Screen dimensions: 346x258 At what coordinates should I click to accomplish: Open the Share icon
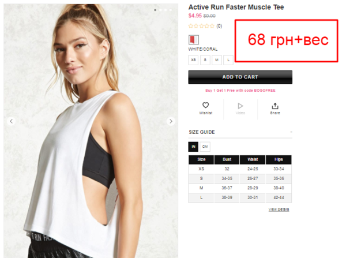275,106
